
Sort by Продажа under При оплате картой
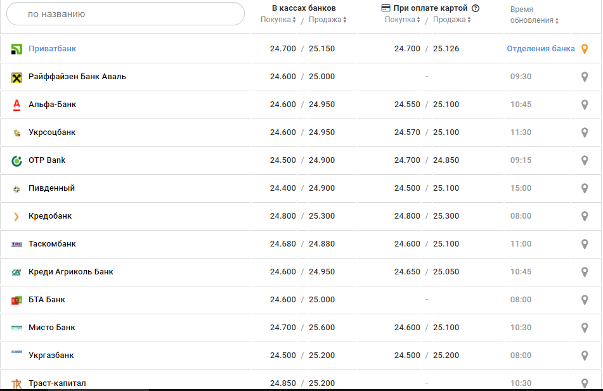(451, 20)
